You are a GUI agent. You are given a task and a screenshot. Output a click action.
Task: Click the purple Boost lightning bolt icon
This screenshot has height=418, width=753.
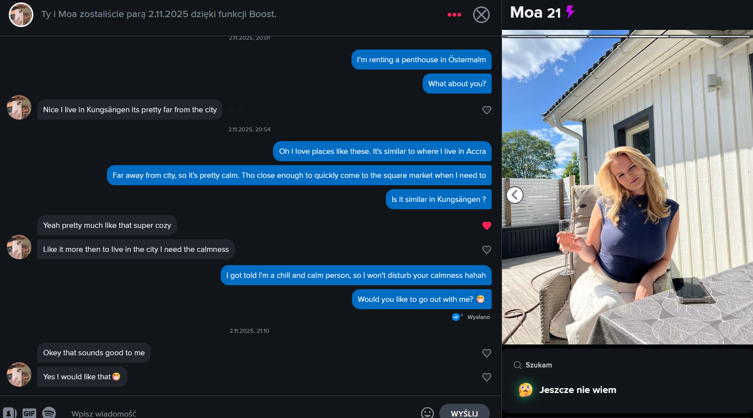point(570,12)
